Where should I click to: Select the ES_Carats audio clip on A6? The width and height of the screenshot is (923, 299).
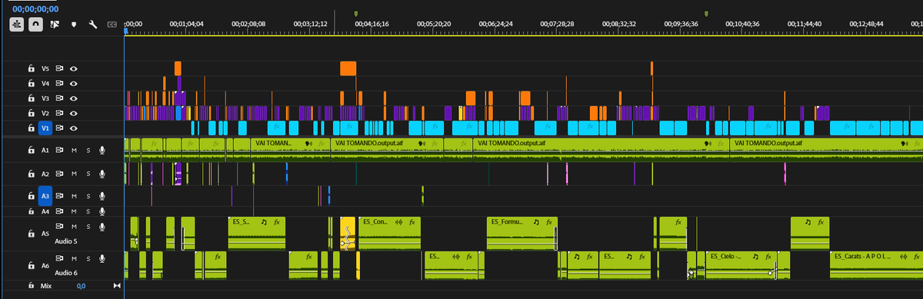(x=876, y=266)
